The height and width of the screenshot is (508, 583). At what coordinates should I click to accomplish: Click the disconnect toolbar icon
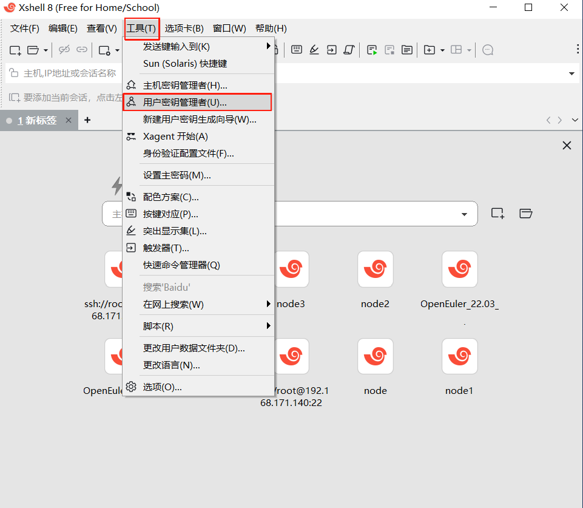pyautogui.click(x=64, y=49)
